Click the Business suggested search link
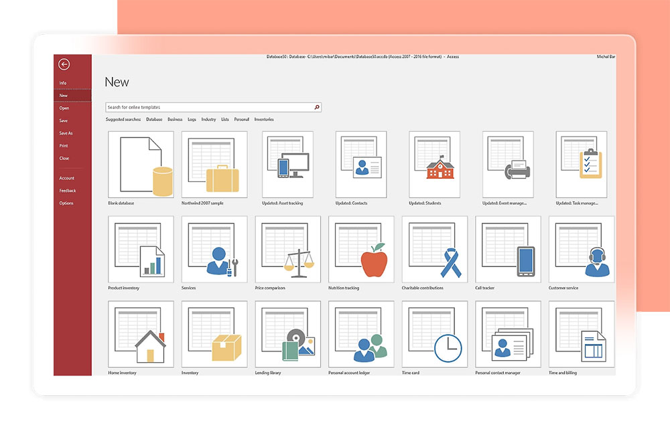670x429 pixels. click(175, 120)
